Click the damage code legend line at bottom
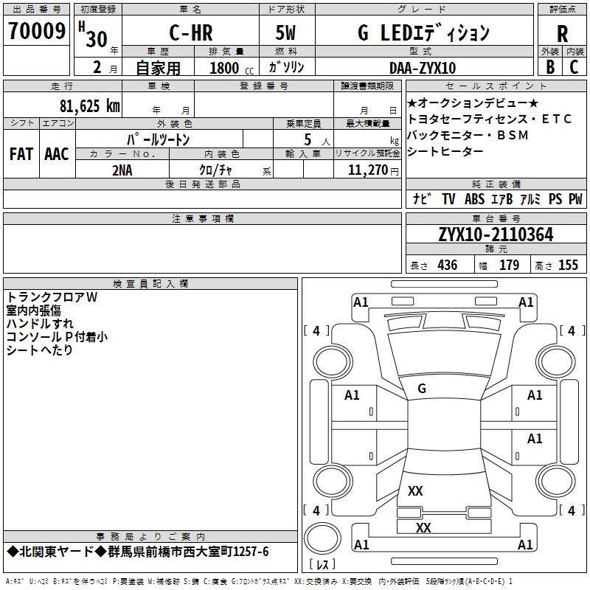The width and height of the screenshot is (590, 590). (x=260, y=581)
